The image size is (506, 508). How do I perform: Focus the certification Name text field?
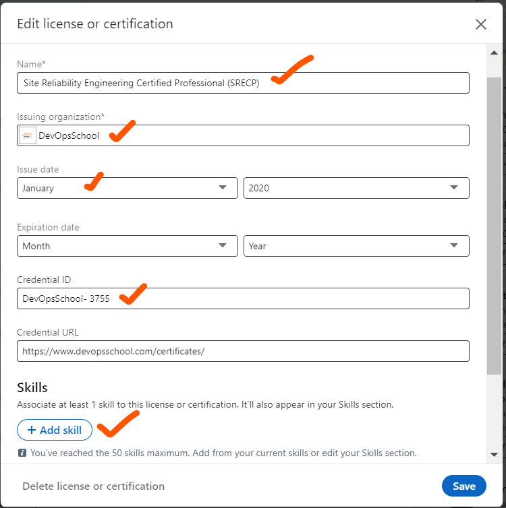(x=243, y=83)
